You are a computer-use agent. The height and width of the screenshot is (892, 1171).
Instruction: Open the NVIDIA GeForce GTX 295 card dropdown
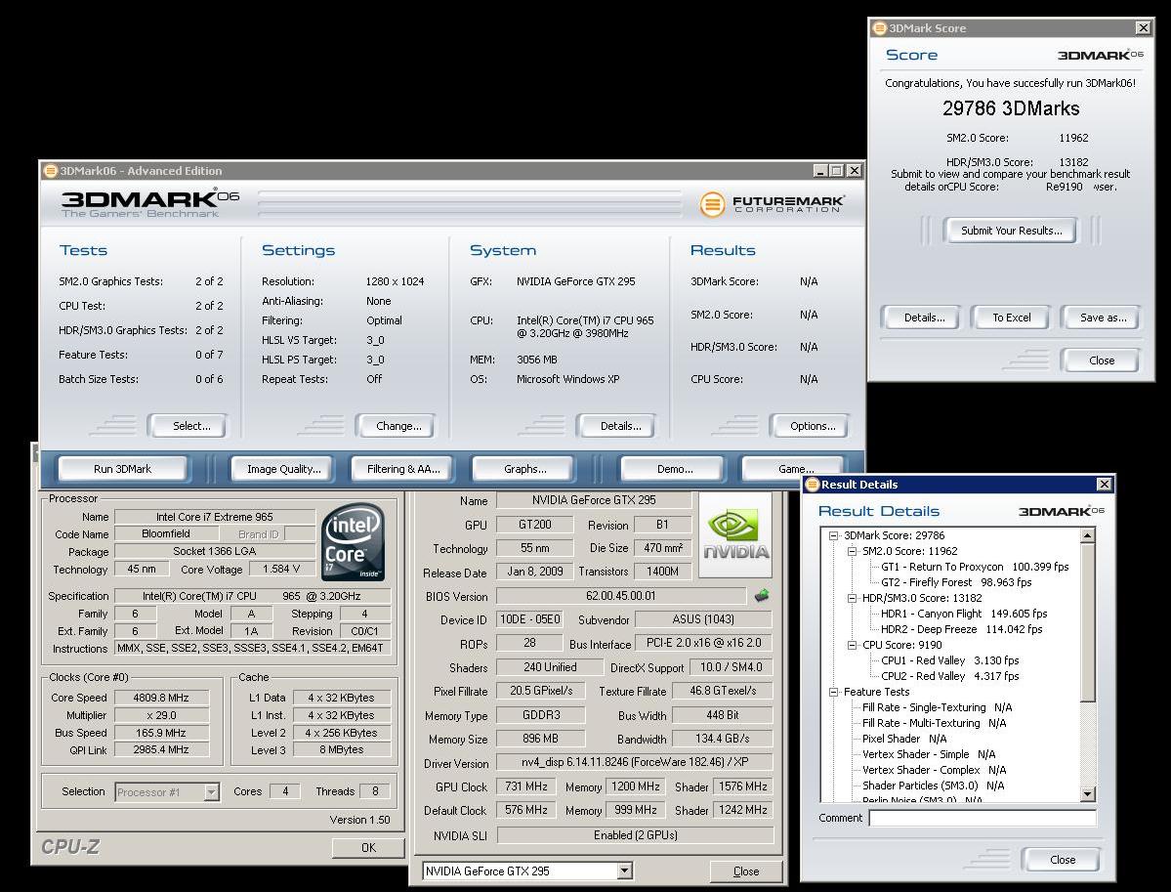(625, 871)
